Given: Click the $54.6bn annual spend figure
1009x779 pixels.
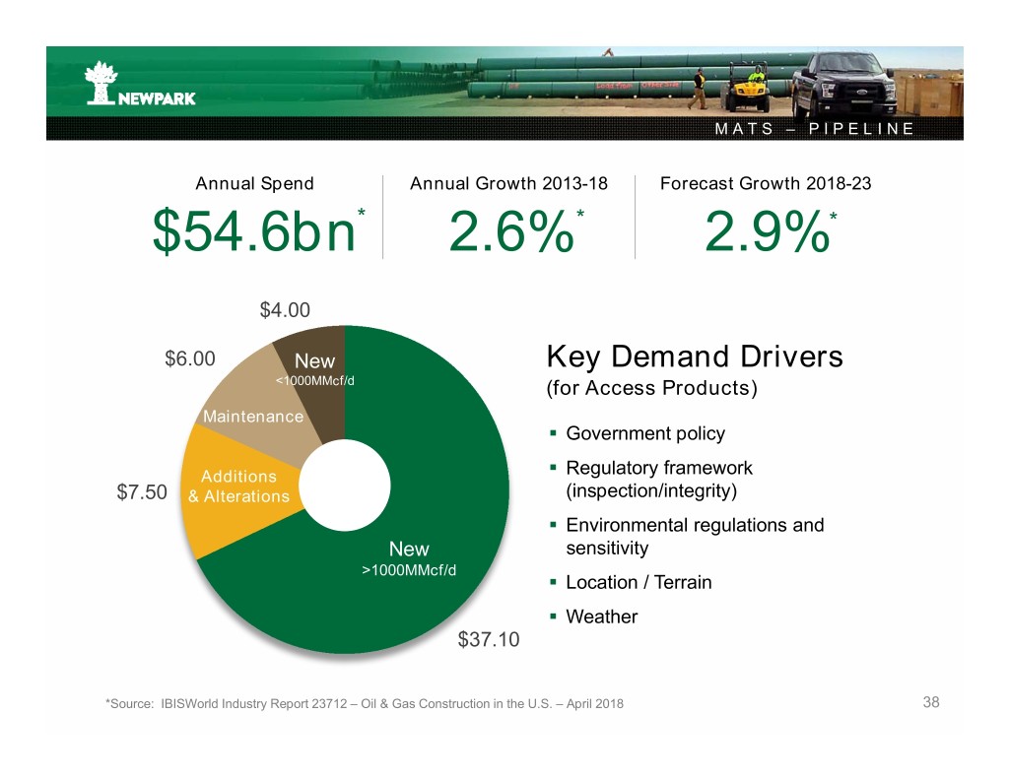Looking at the screenshot, I should [x=254, y=231].
